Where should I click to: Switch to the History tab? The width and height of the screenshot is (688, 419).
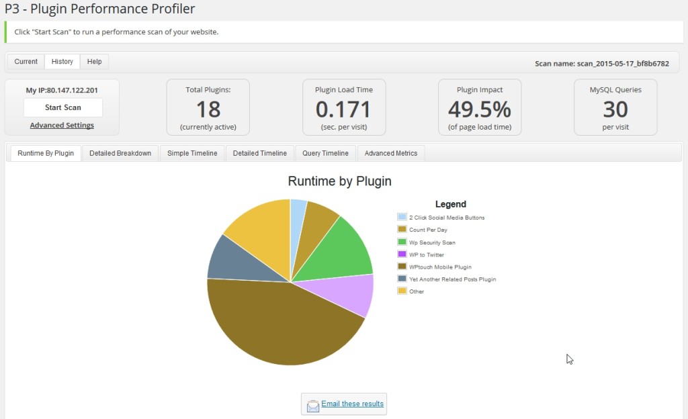tap(62, 62)
